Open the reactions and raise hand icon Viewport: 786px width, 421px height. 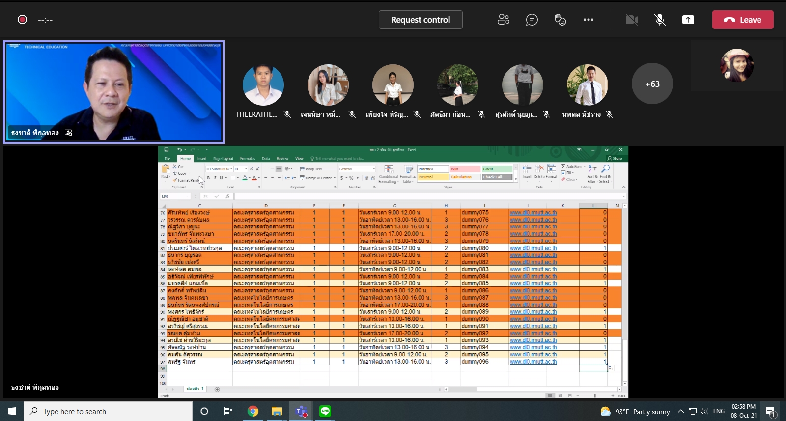pyautogui.click(x=560, y=20)
